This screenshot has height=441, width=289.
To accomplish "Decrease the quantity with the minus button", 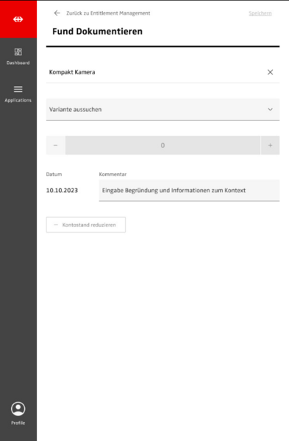I will tap(56, 146).
